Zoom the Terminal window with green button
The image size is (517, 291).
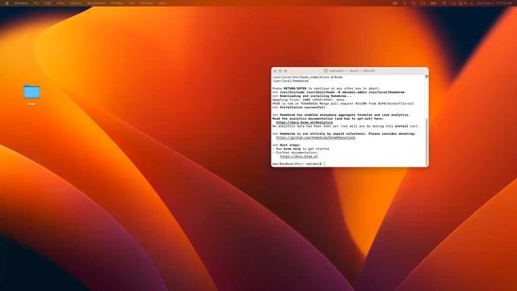pyautogui.click(x=285, y=71)
